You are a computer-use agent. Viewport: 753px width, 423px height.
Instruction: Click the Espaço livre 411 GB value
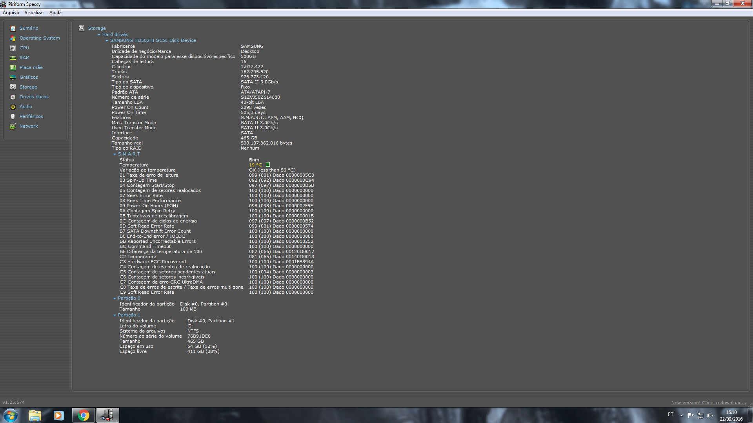204,351
